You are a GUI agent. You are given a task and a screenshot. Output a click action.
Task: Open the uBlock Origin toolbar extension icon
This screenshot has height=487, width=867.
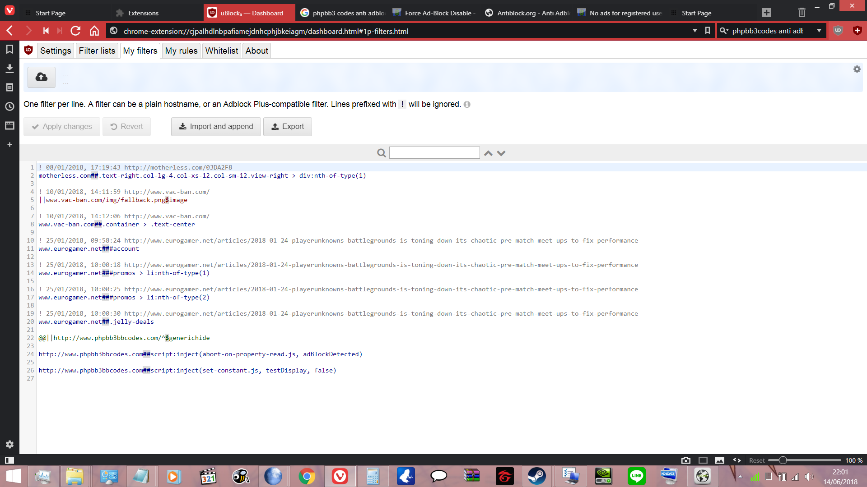pyautogui.click(x=838, y=31)
